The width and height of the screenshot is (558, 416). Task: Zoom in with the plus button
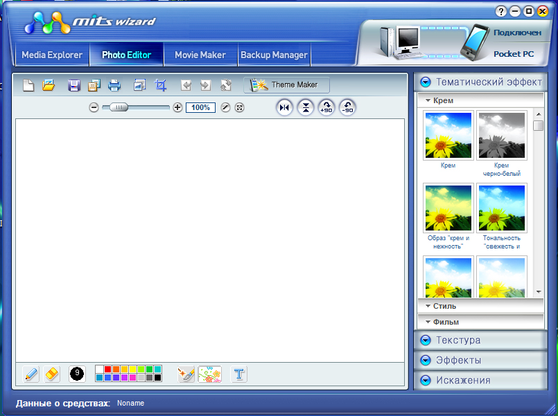(177, 107)
